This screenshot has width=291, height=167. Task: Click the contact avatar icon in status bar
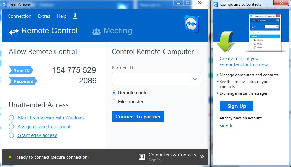pyautogui.click(x=142, y=157)
